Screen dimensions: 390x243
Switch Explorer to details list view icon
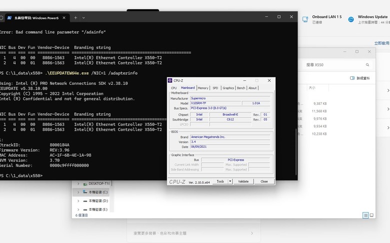pyautogui.click(x=365, y=215)
